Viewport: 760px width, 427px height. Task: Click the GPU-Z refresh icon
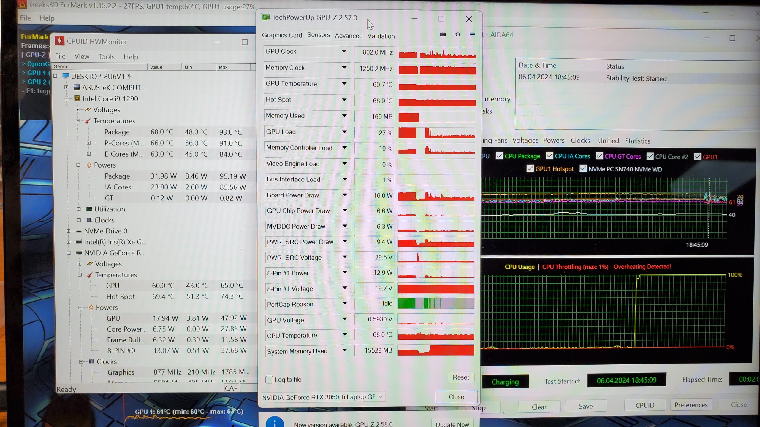click(457, 35)
